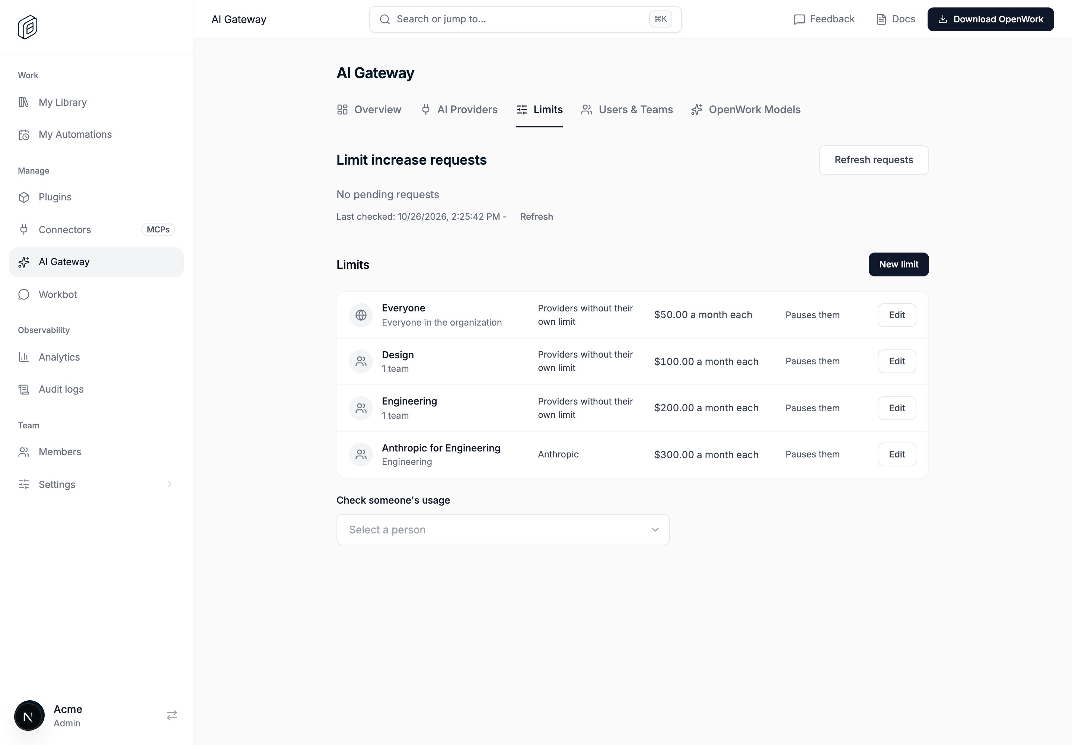Open My Library from the sidebar
This screenshot has width=1072, height=745.
tap(96, 102)
